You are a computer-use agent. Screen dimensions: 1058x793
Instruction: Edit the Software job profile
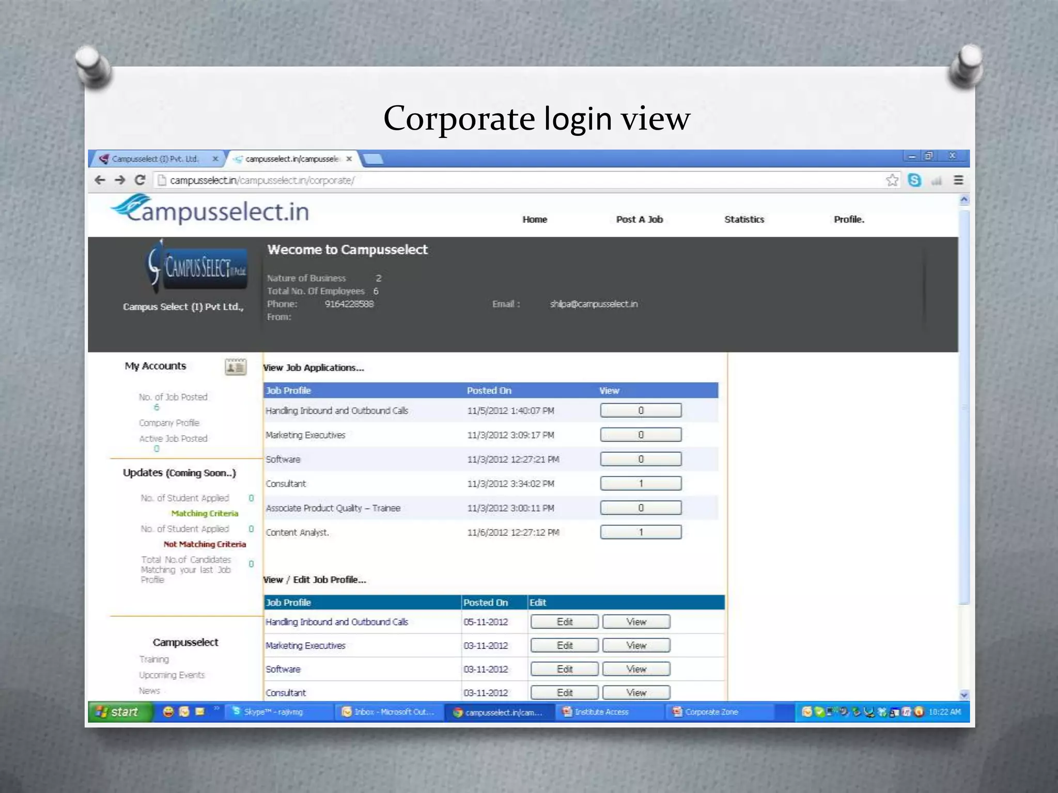(565, 669)
